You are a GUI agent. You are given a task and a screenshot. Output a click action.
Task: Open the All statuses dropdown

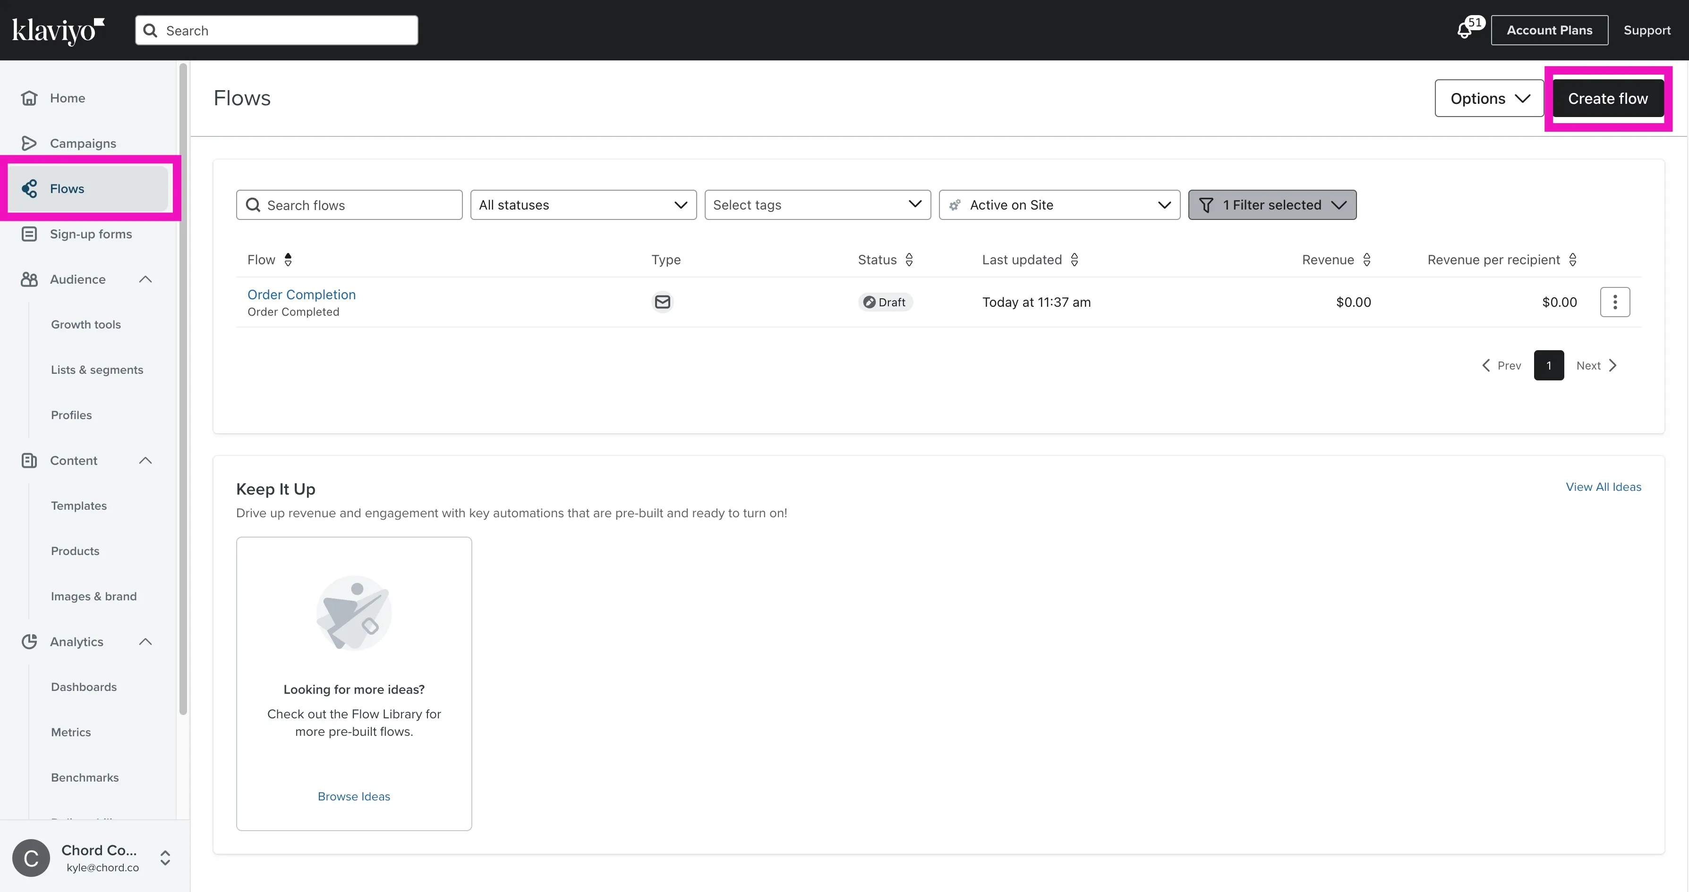coord(583,205)
